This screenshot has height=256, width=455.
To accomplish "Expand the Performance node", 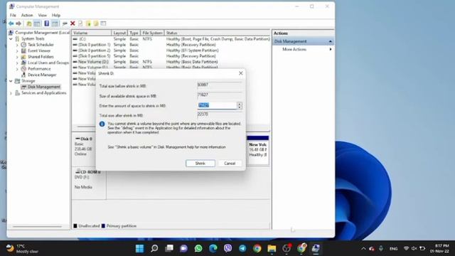I will click(17, 69).
